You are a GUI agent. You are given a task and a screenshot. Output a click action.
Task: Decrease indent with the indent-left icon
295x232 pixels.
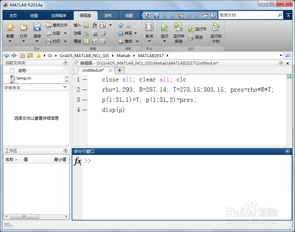[103, 41]
